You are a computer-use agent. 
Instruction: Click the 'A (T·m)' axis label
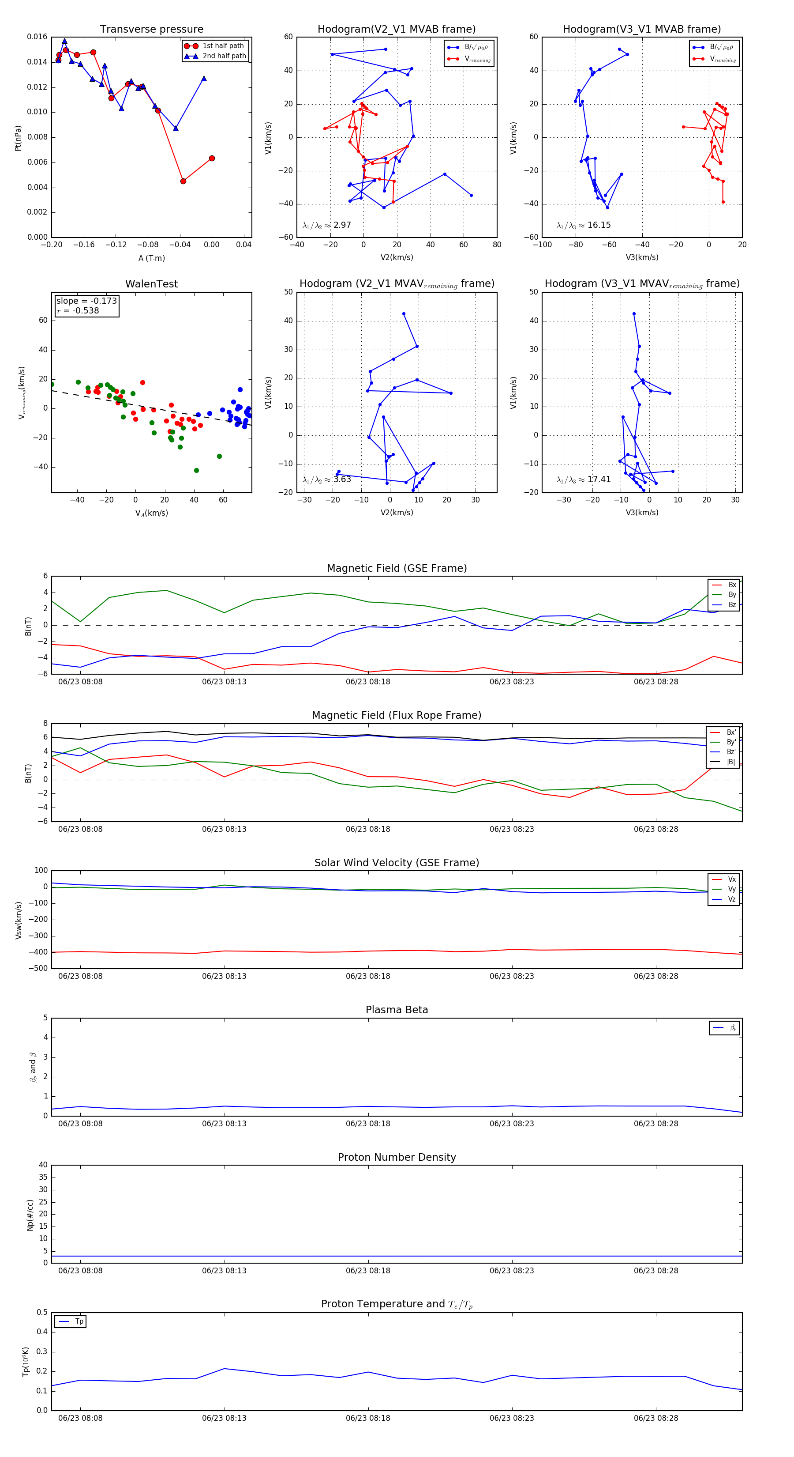click(x=151, y=258)
